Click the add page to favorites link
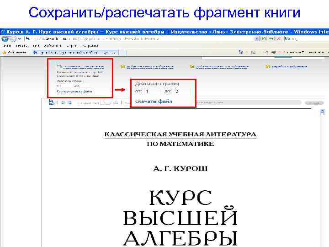The image size is (329, 247). click(222, 67)
